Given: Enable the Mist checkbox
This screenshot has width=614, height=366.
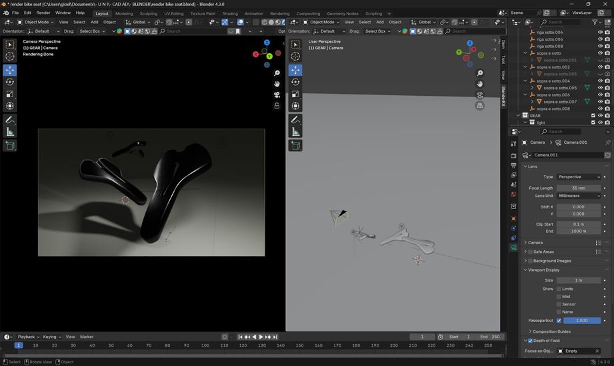Looking at the screenshot, I should click(x=559, y=297).
